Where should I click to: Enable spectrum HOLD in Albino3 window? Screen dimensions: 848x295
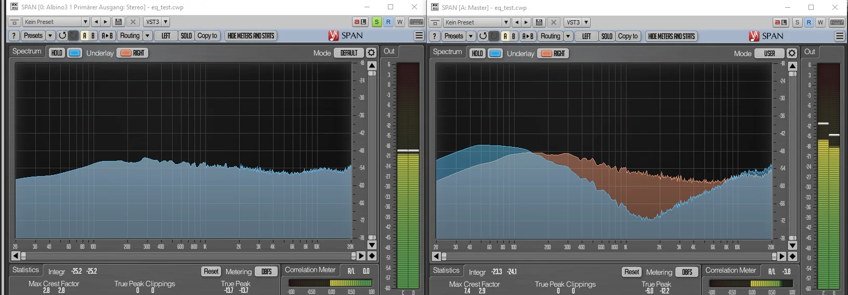tap(57, 53)
